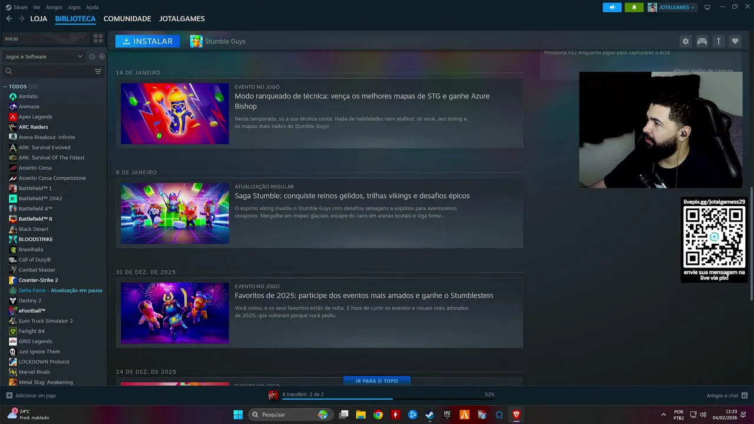Click the upload arrow icon near favorites heart
Viewport: 754px width, 424px height.
coord(719,41)
